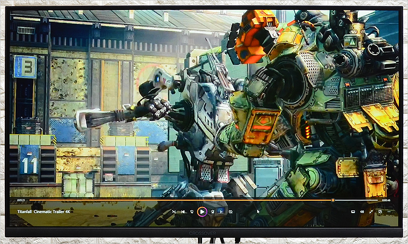408x244 pixels.
Task: Click the remaining time 0:00:46 label
Action: click(x=386, y=200)
